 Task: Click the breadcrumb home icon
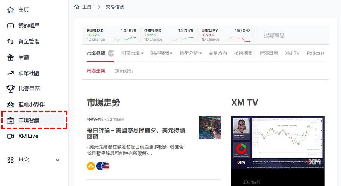[x=77, y=7]
